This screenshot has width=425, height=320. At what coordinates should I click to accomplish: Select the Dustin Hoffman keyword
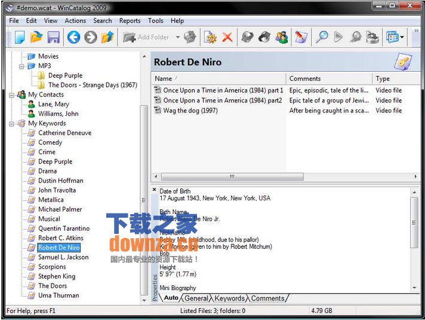(x=61, y=181)
